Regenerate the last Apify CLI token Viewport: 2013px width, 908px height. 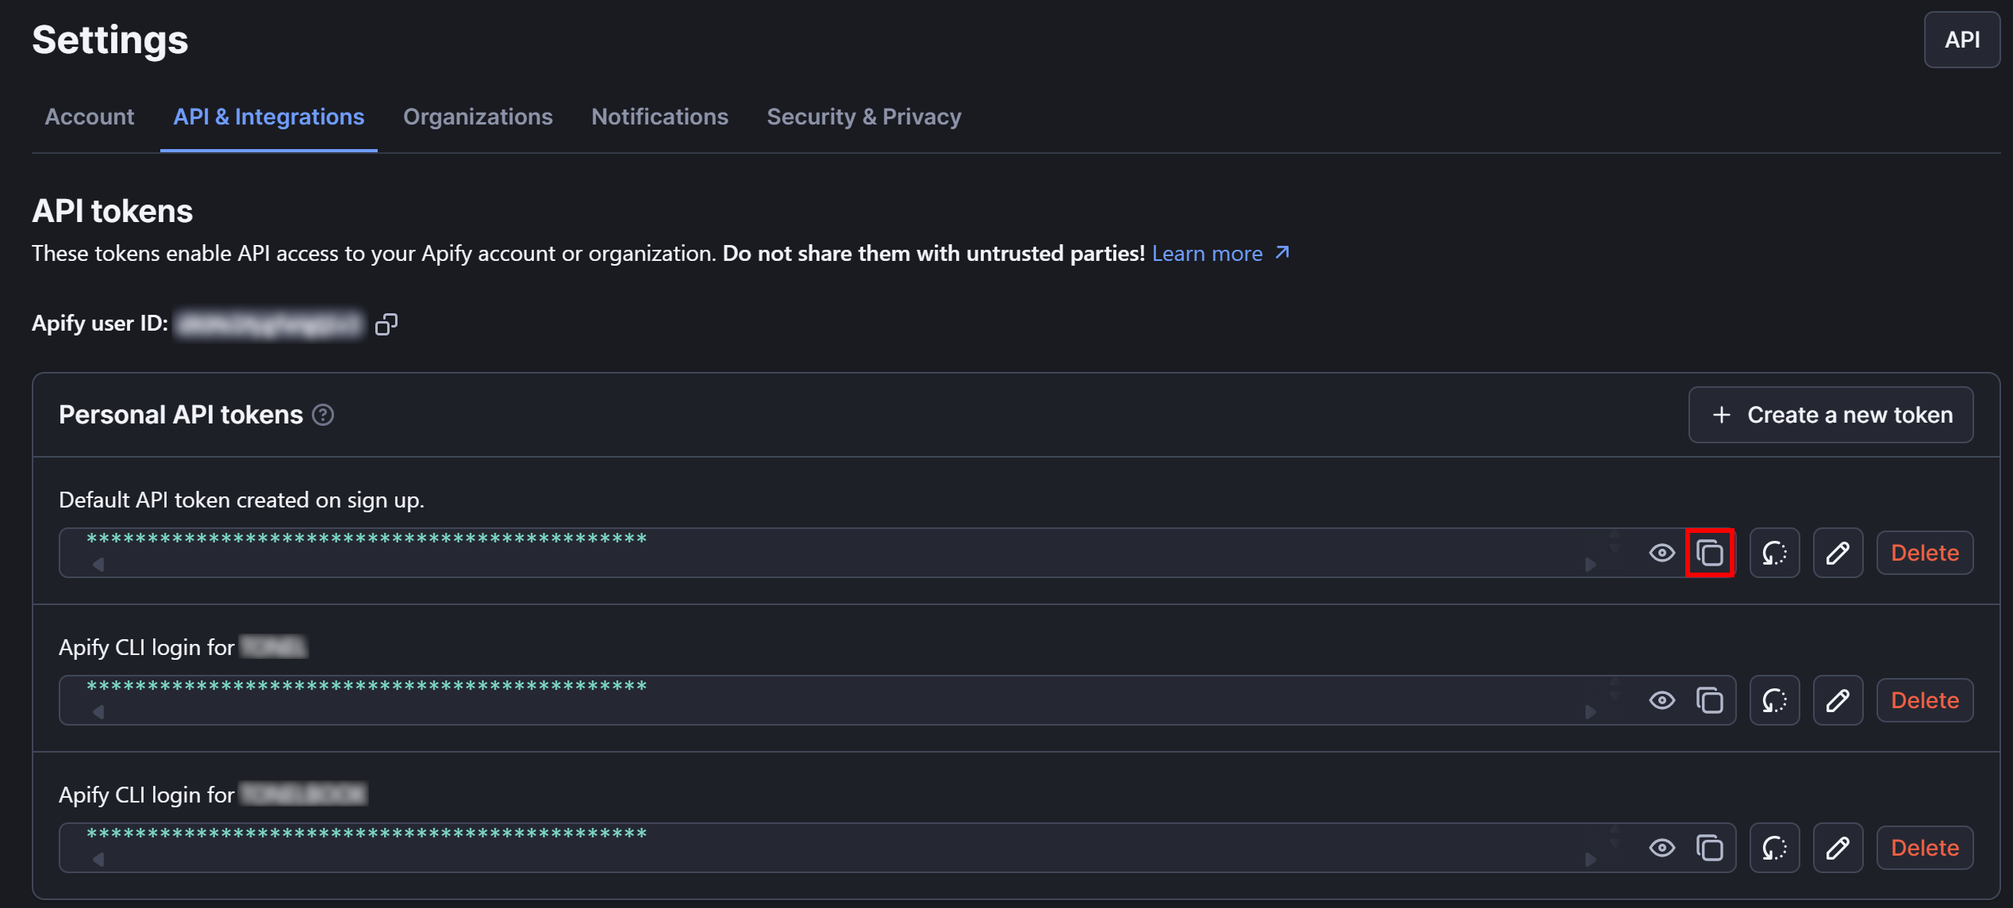click(x=1774, y=847)
